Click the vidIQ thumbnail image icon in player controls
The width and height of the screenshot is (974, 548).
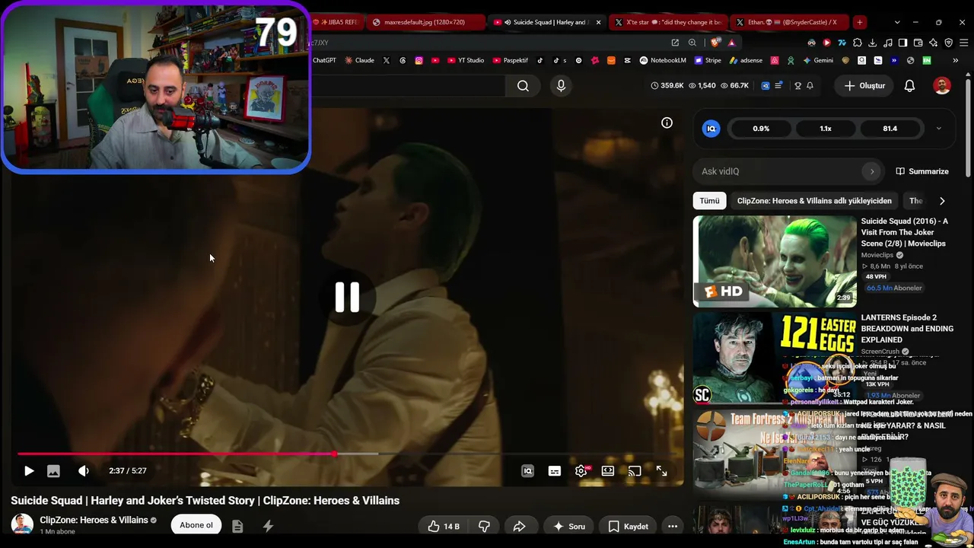click(x=53, y=471)
